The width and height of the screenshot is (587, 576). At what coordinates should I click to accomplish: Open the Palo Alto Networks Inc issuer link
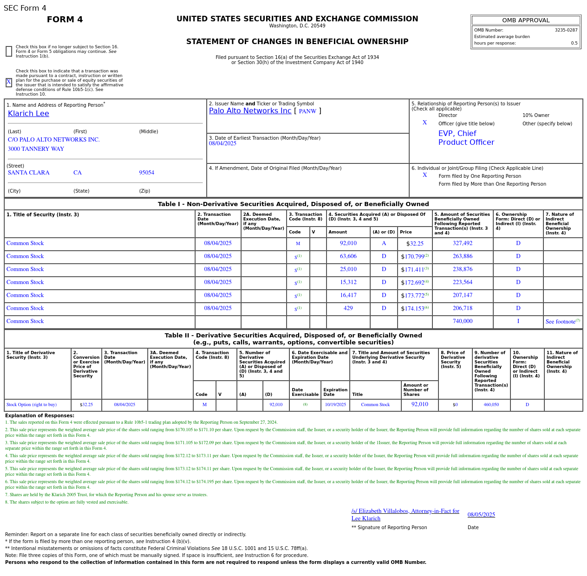pos(250,111)
